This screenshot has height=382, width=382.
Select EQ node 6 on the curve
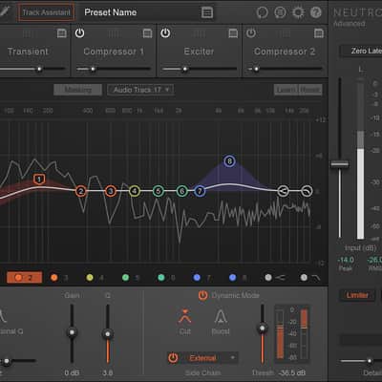[x=182, y=191]
